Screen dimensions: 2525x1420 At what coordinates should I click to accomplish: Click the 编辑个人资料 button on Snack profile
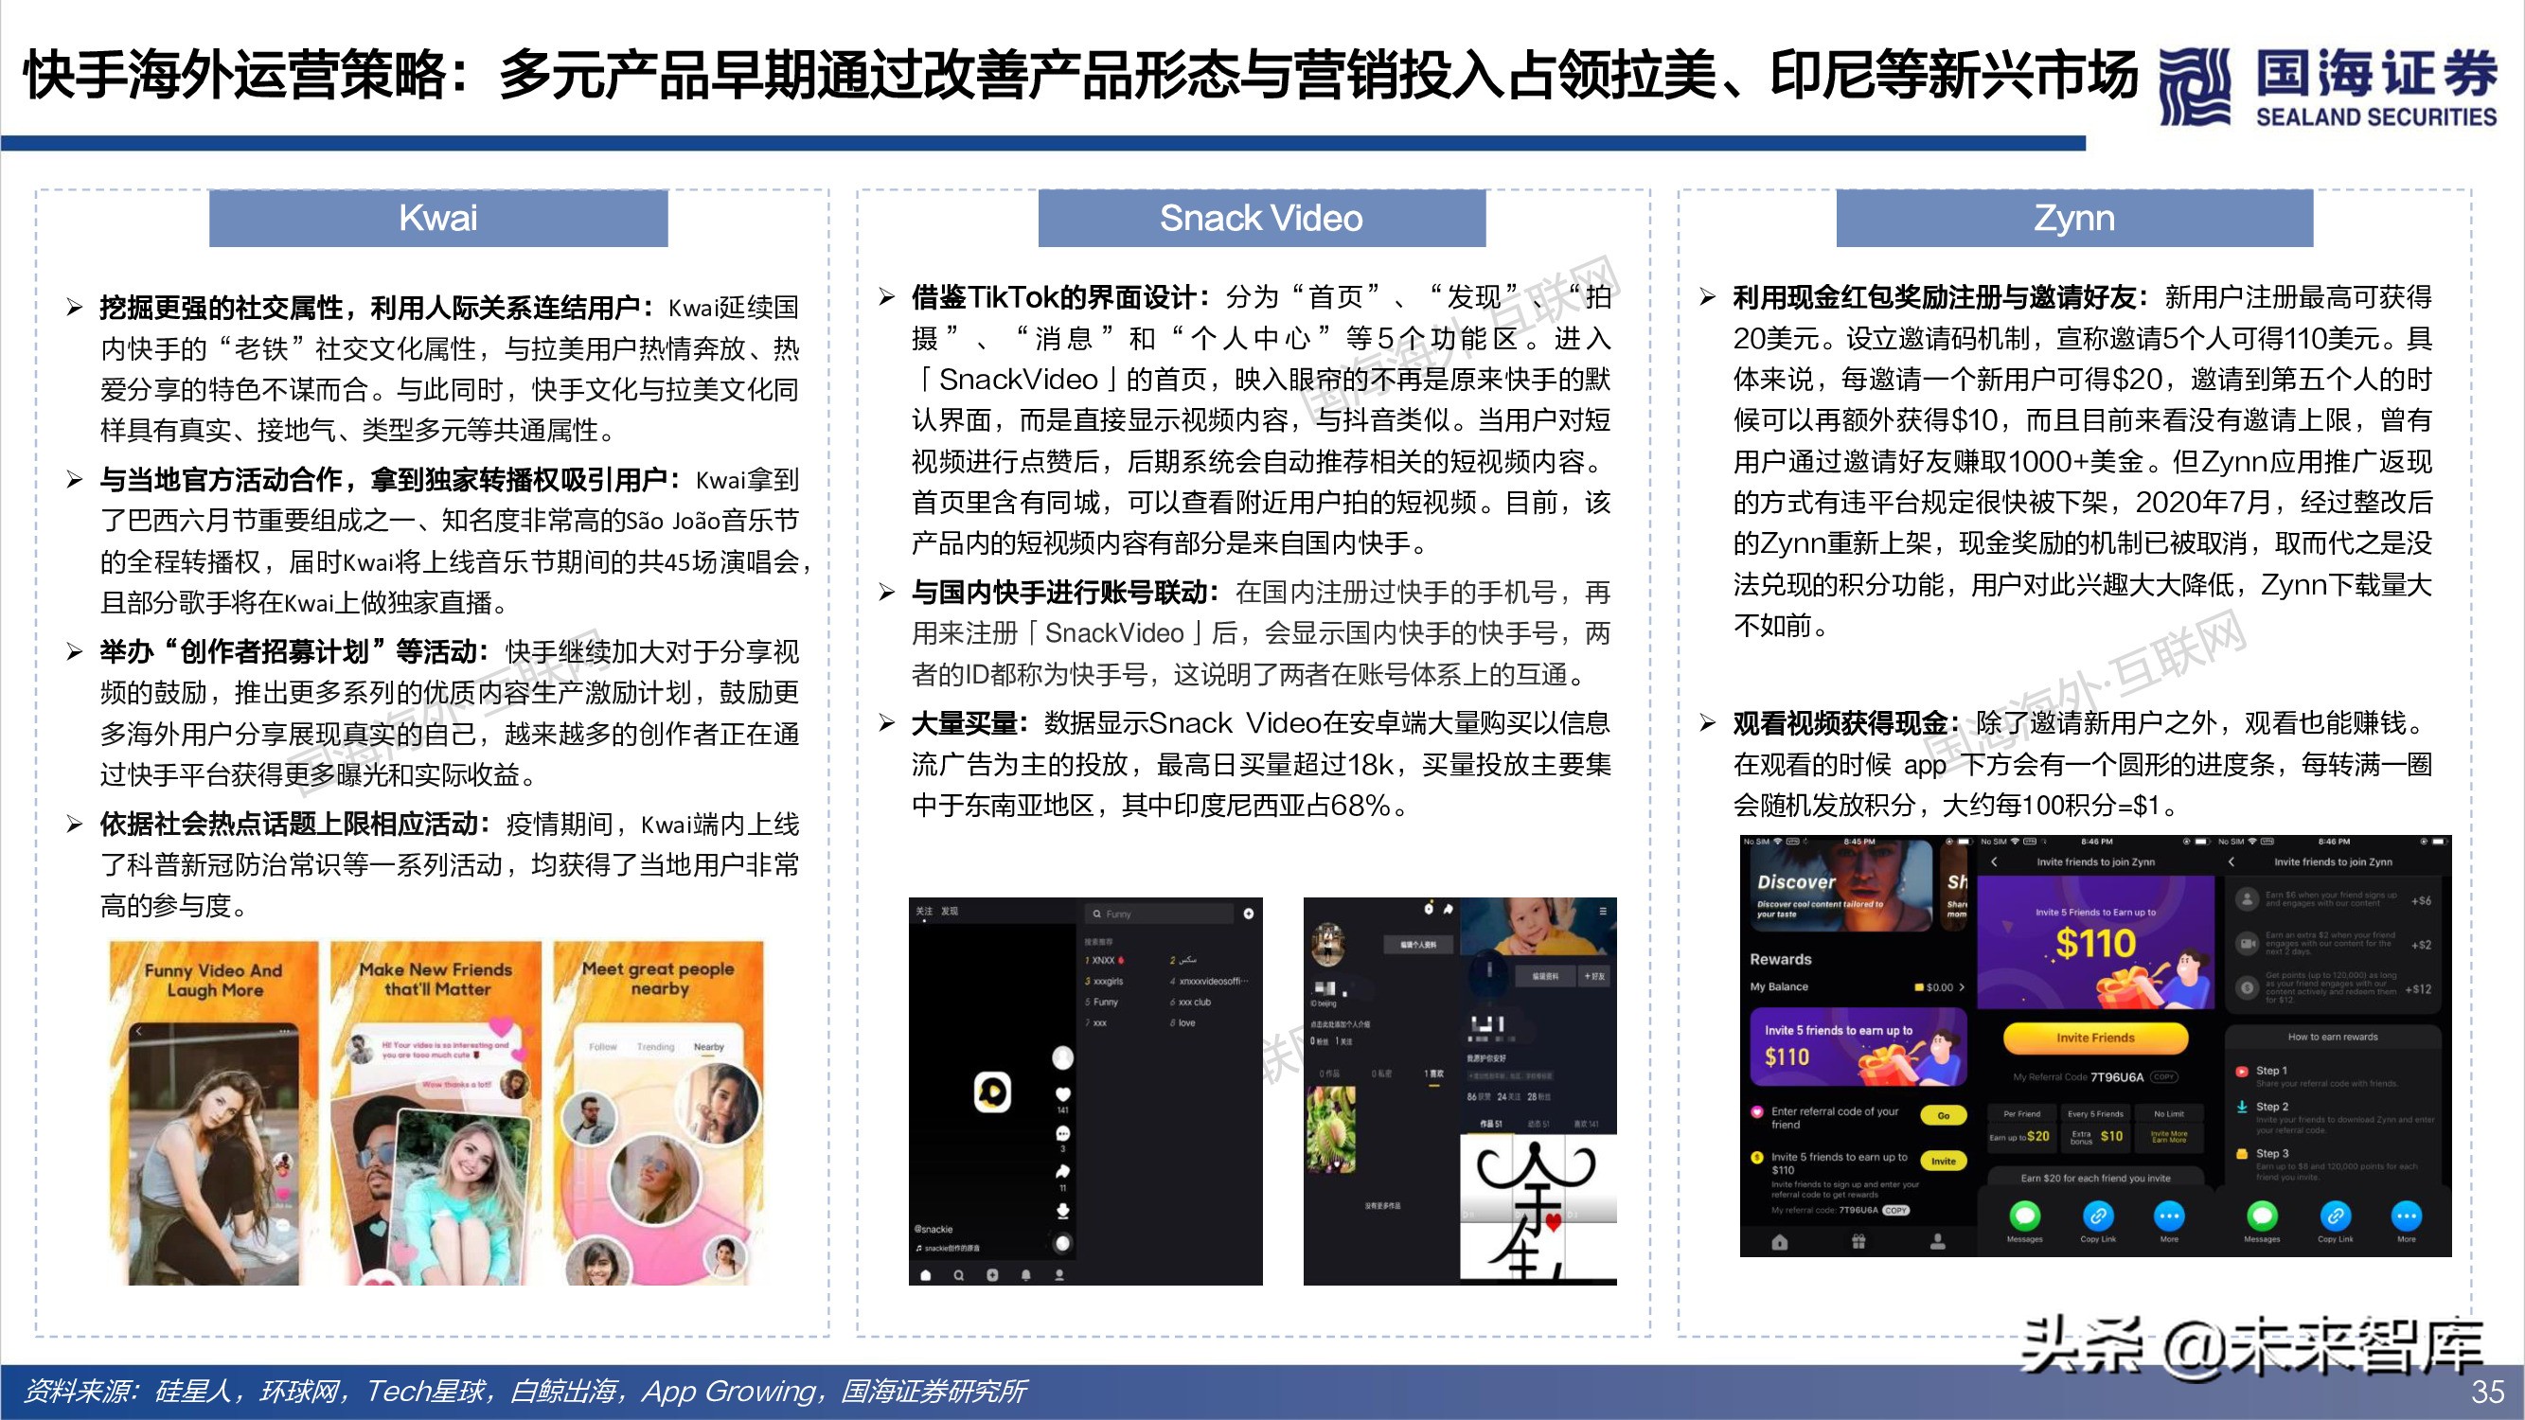[1418, 945]
